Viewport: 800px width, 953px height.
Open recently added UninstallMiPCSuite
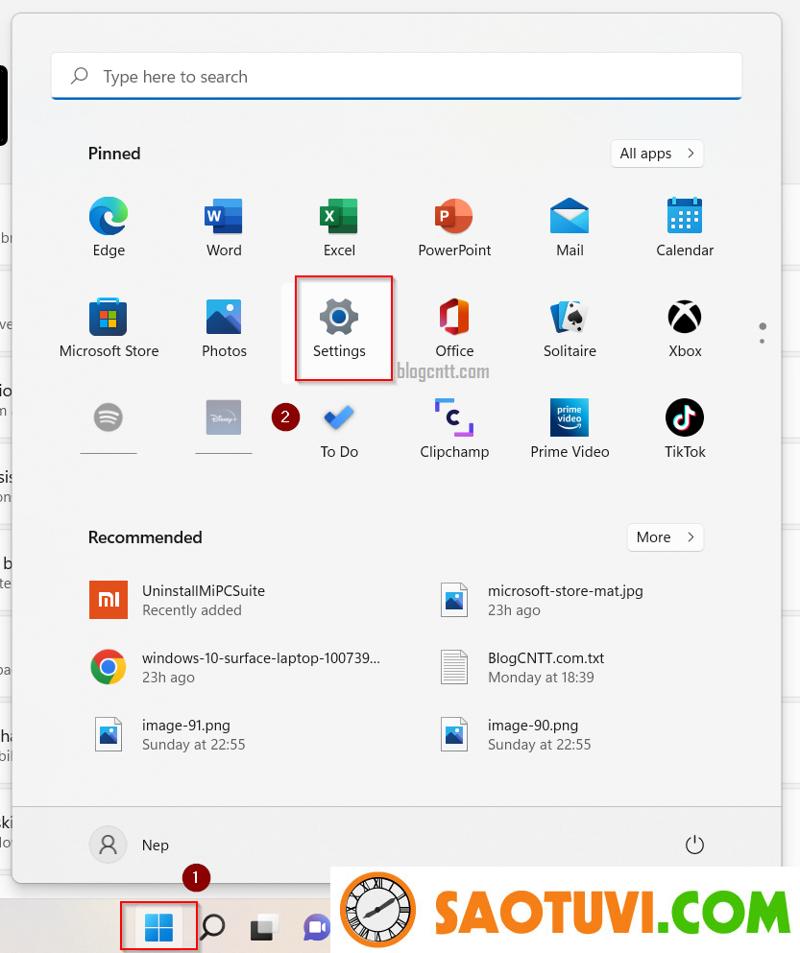[202, 600]
